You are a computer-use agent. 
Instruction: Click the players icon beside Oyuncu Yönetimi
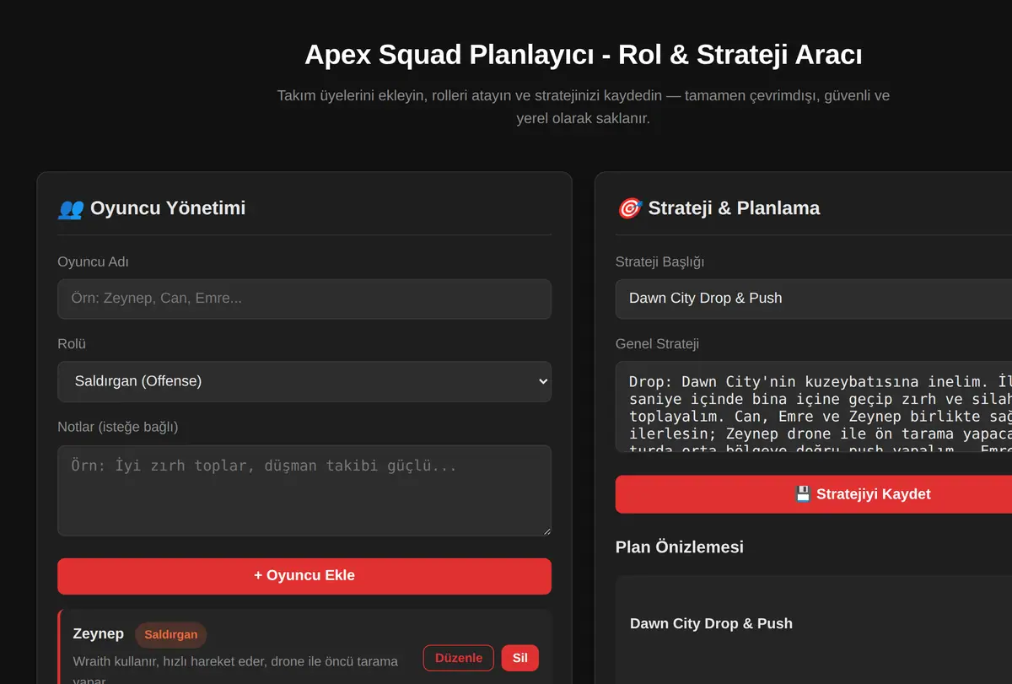(70, 208)
